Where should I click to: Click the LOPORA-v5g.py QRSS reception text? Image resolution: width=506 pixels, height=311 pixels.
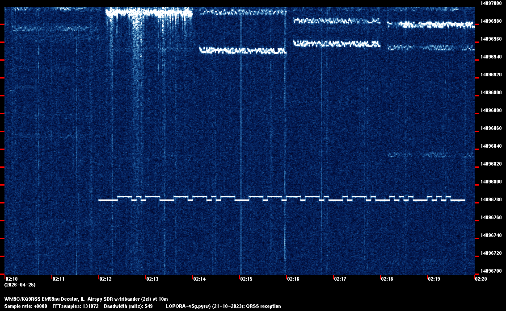[223, 306]
